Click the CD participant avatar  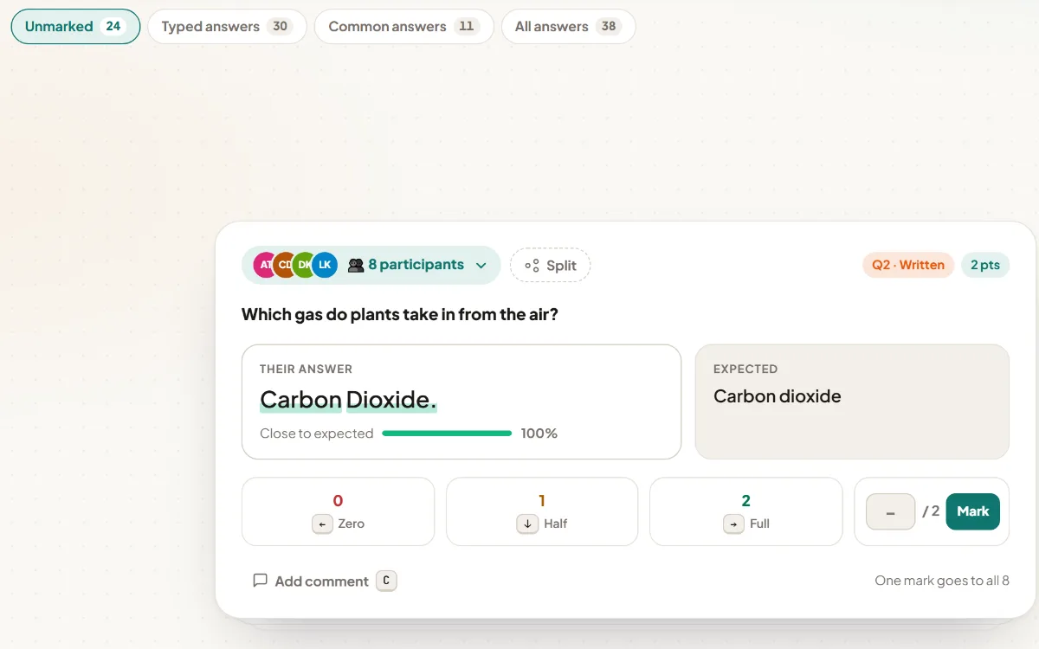[285, 266]
